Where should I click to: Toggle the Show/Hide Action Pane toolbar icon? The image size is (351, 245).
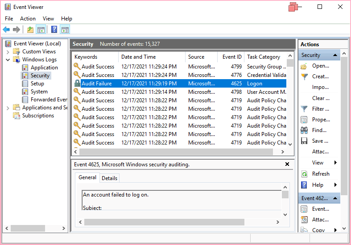point(65,30)
